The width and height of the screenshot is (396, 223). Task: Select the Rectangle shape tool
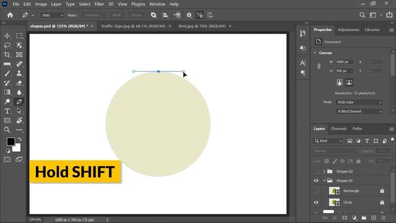pyautogui.click(x=7, y=120)
